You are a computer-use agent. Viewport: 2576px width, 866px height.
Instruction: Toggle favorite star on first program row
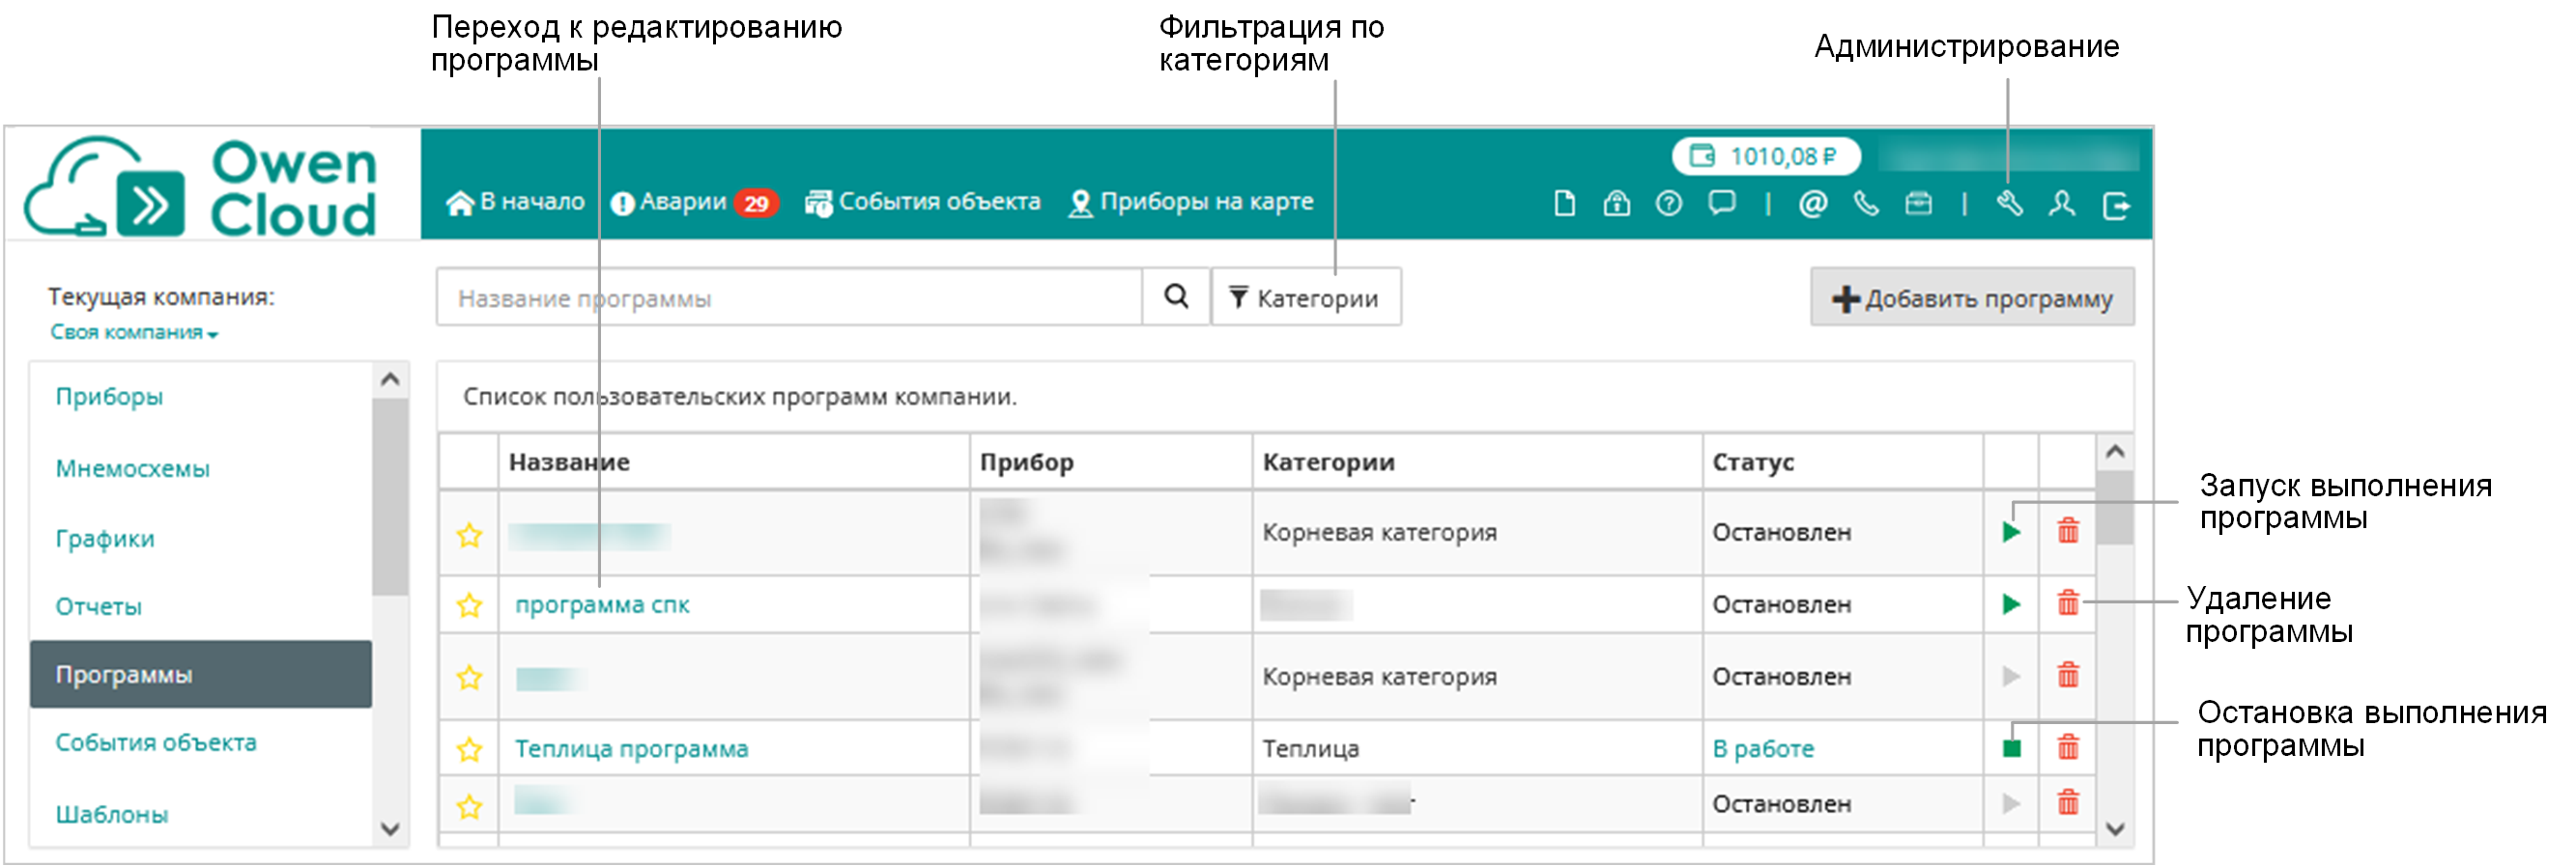coord(469,536)
